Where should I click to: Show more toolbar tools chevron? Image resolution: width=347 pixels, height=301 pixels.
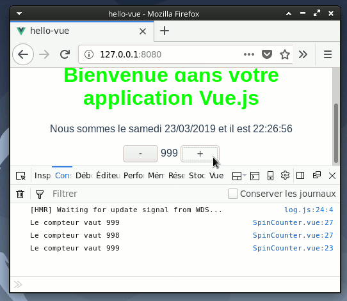pos(303,54)
